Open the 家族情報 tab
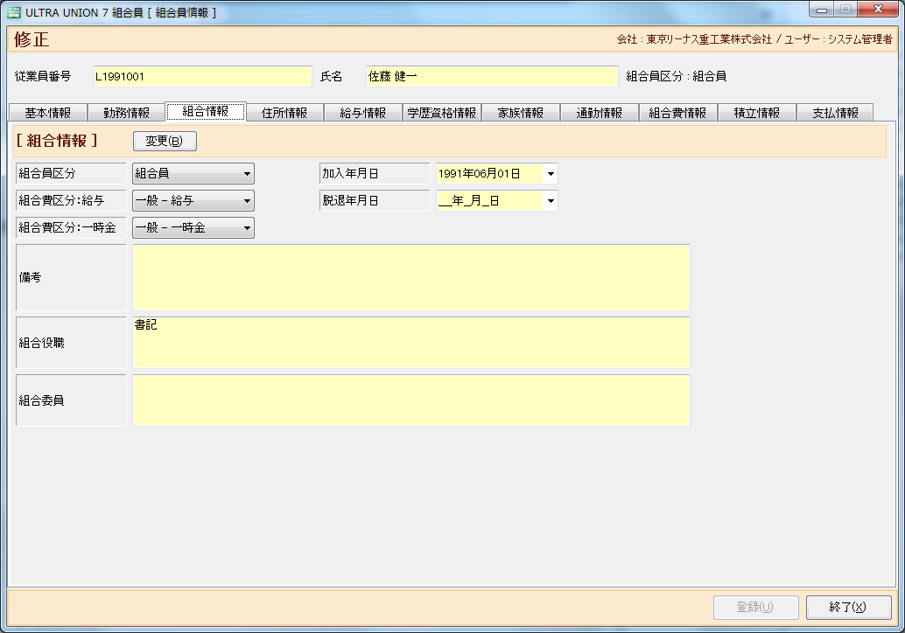 (520, 113)
